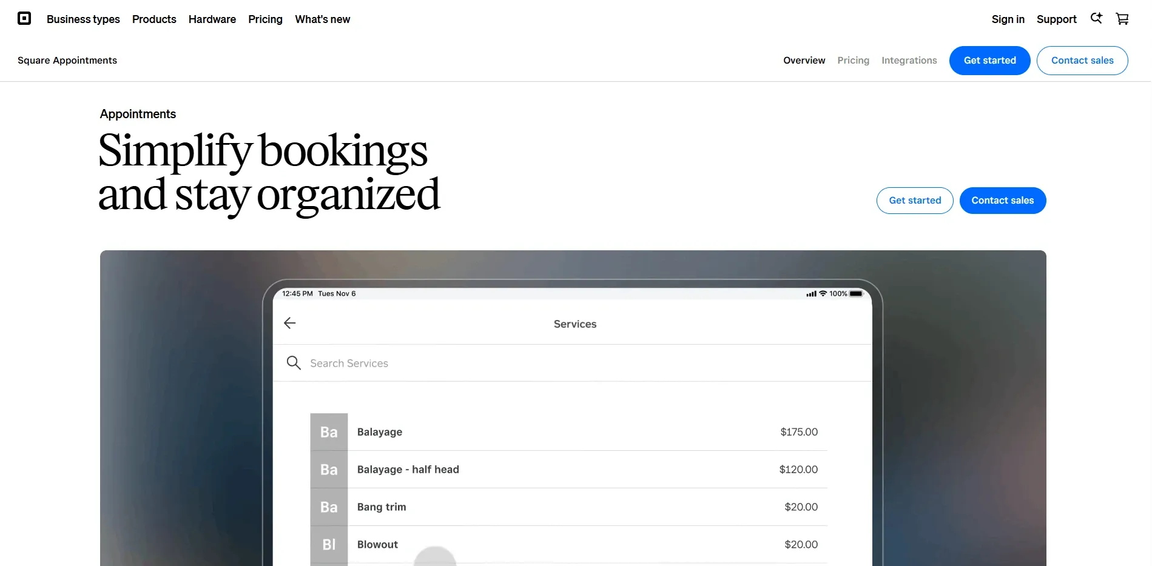Open the Business types menu
1152x566 pixels.
click(x=83, y=19)
